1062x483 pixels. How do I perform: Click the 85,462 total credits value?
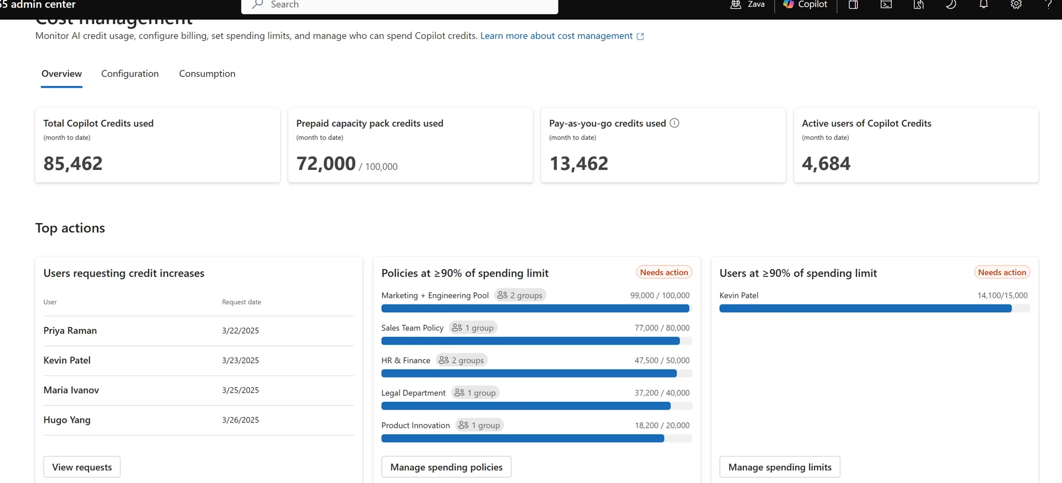point(73,163)
